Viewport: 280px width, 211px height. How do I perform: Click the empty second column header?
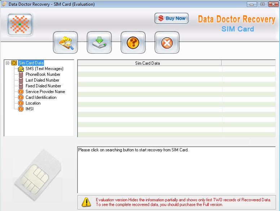248,63
